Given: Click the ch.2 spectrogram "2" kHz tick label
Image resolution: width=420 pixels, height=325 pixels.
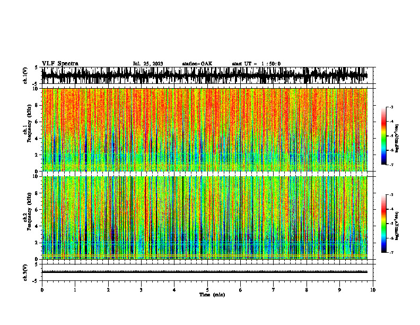Looking at the screenshot, I should coord(37,243).
